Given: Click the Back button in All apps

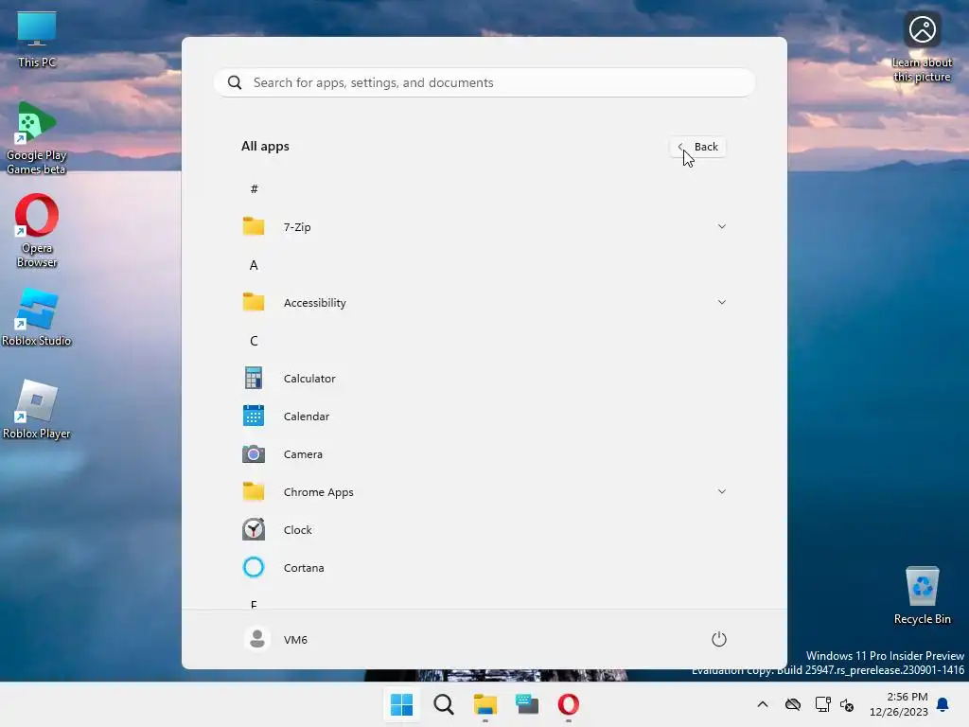Looking at the screenshot, I should [x=697, y=147].
